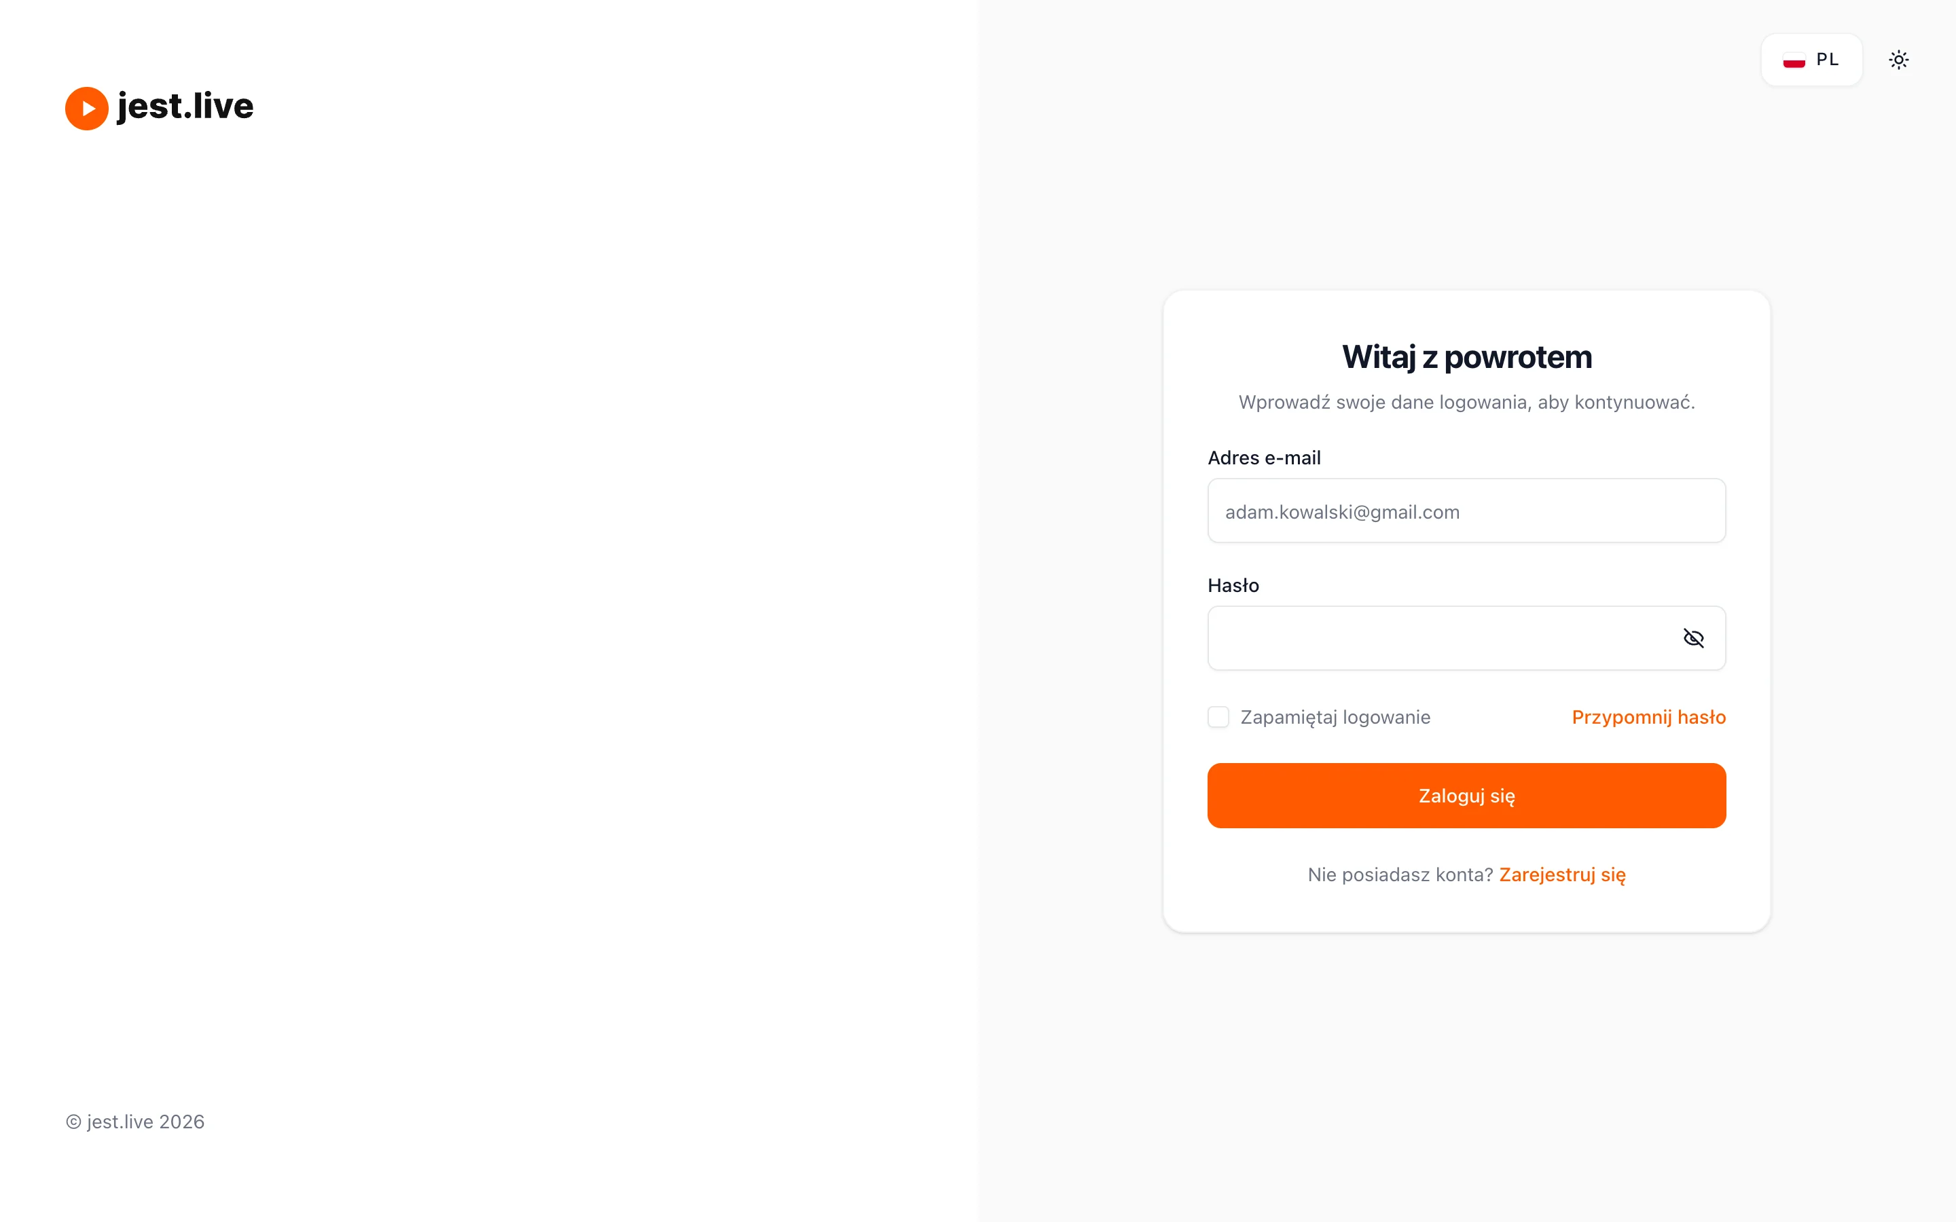Click the Hasło field label
Image resolution: width=1956 pixels, height=1222 pixels.
1233,585
